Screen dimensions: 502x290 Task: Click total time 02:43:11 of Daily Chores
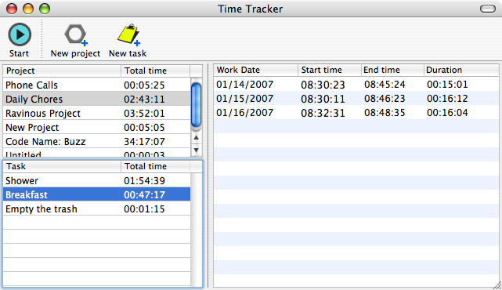(x=144, y=100)
